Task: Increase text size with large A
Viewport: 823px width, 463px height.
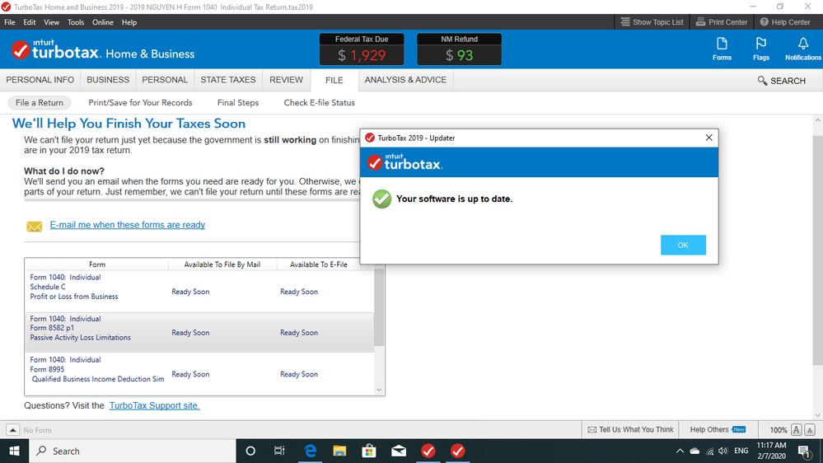Action: [x=797, y=430]
